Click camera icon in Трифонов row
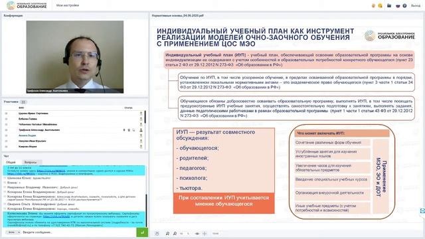 pyautogui.click(x=129, y=130)
